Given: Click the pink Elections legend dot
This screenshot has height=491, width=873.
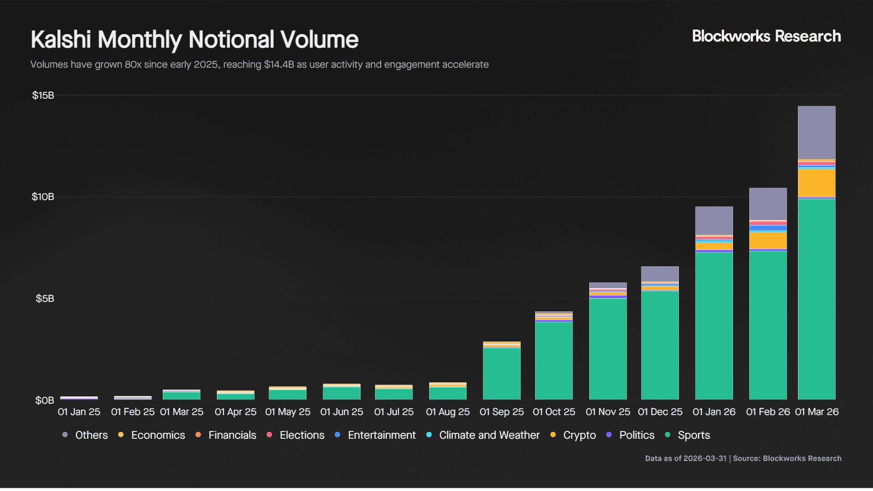Looking at the screenshot, I should [270, 435].
